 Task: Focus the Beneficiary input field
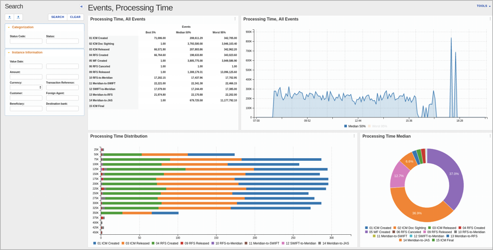pyautogui.click(x=26, y=108)
